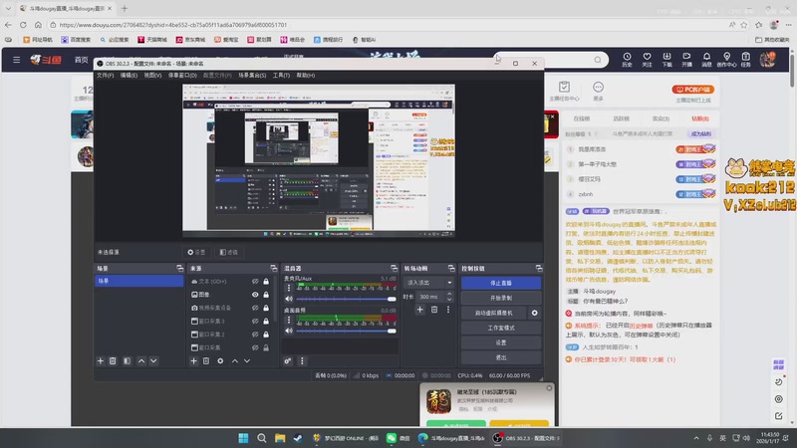The width and height of the screenshot is (797, 448).
Task: Show hidden system tray icons chevron
Action: 695,438
